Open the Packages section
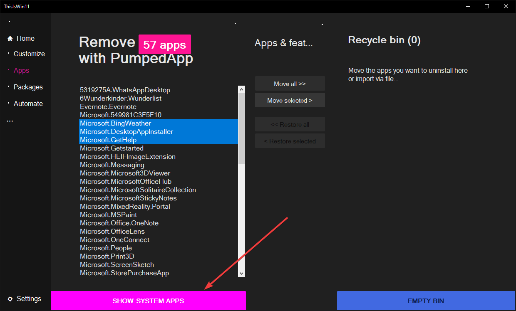 [28, 87]
